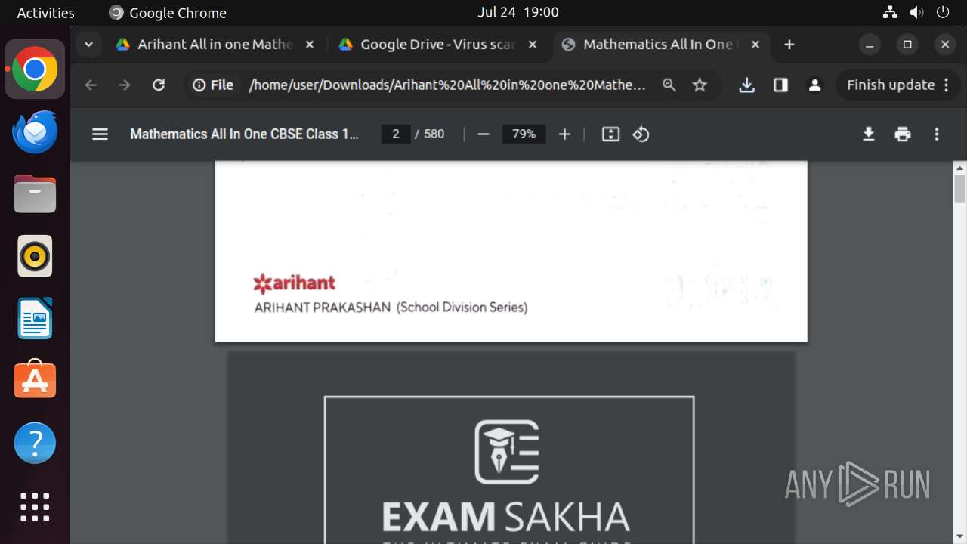Image resolution: width=967 pixels, height=544 pixels.
Task: Click the fit to page icon
Action: point(610,134)
